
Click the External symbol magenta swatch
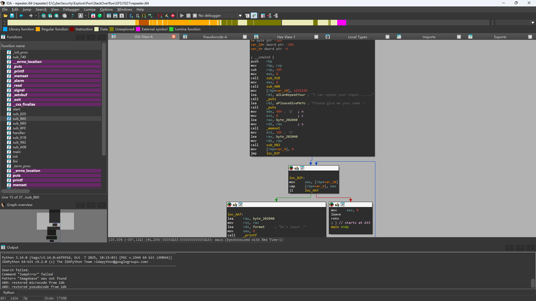138,29
